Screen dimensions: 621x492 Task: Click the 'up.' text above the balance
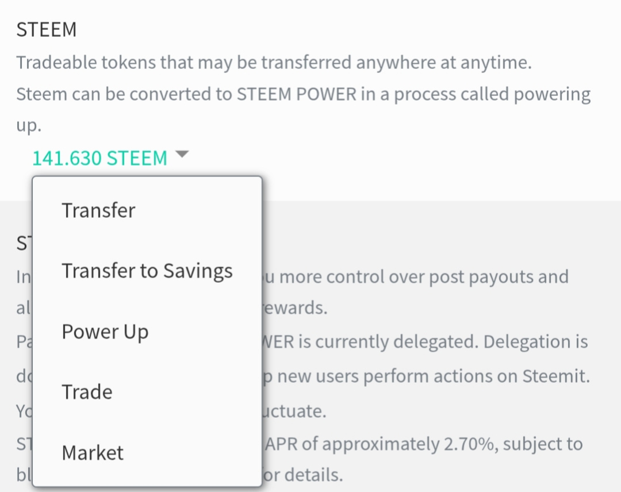[x=29, y=125]
